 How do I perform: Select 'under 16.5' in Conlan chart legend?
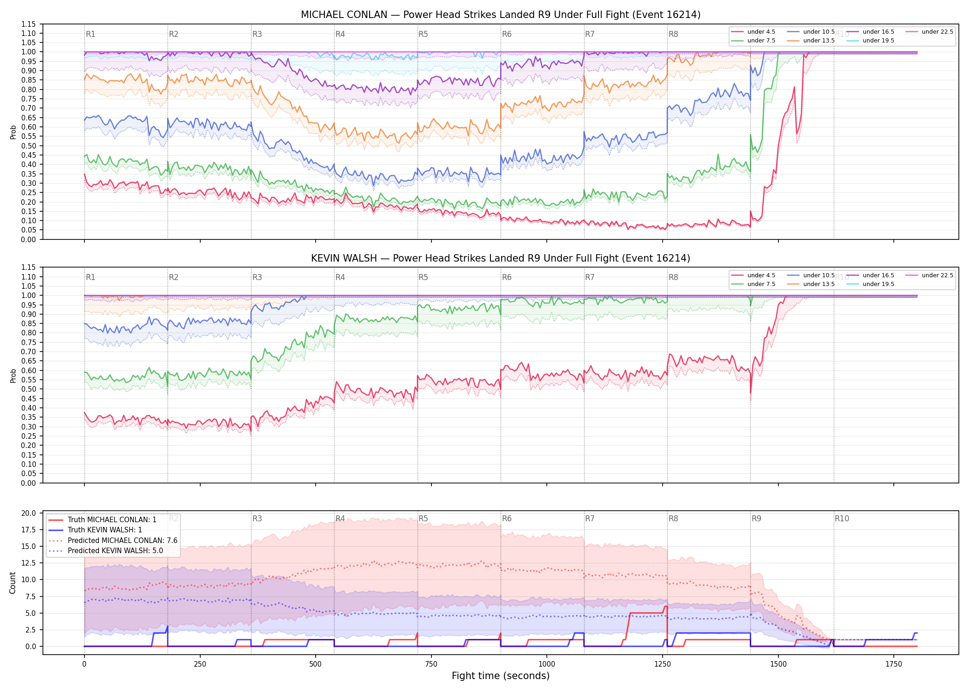coord(871,32)
